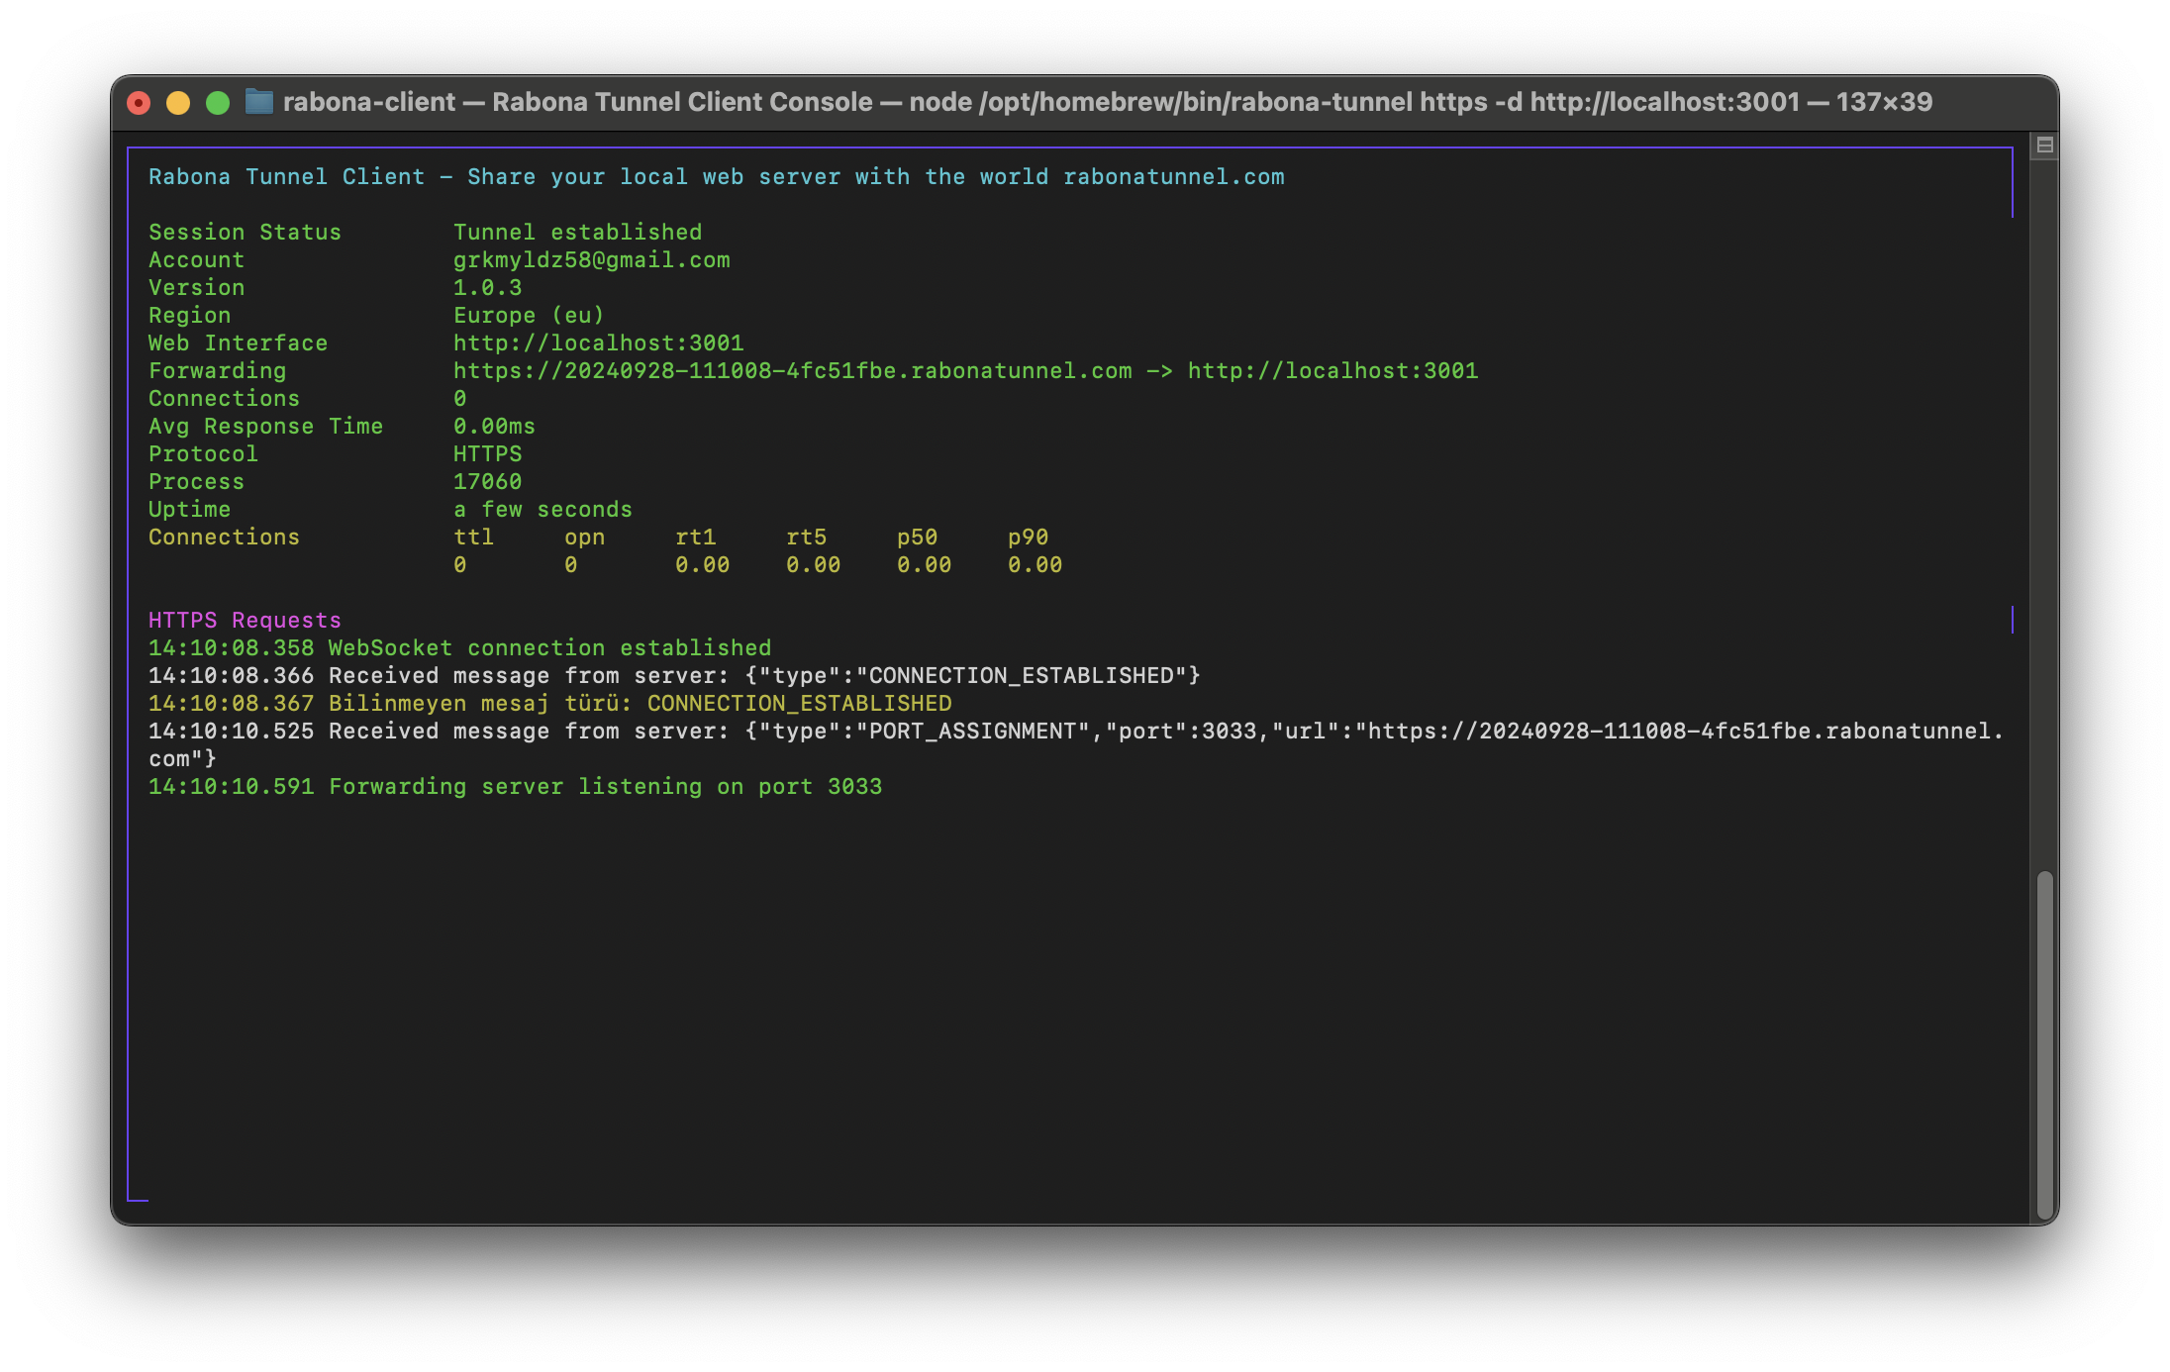This screenshot has height=1372, width=2170.
Task: Click the green zoom window button
Action: point(218,103)
